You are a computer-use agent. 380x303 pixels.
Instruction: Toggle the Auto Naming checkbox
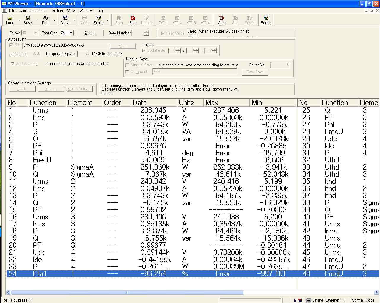coord(12,64)
